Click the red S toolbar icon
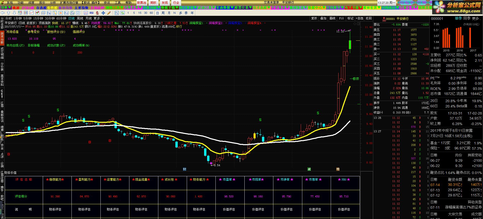483x219 pixels. [x=97, y=13]
